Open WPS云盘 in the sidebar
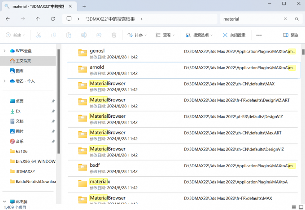This screenshot has width=305, height=210. [23, 51]
